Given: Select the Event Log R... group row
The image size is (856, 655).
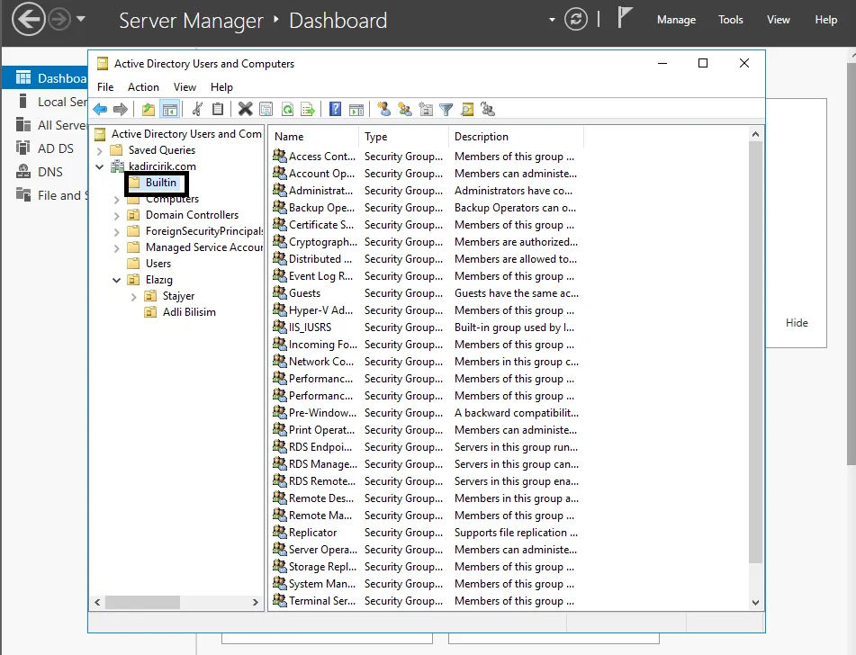Looking at the screenshot, I should pos(426,275).
